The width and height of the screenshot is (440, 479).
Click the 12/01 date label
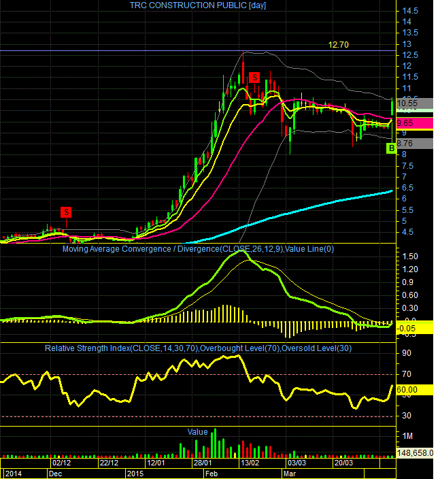coord(156,463)
